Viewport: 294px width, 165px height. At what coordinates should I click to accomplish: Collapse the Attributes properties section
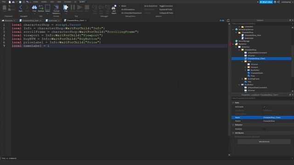point(233,133)
